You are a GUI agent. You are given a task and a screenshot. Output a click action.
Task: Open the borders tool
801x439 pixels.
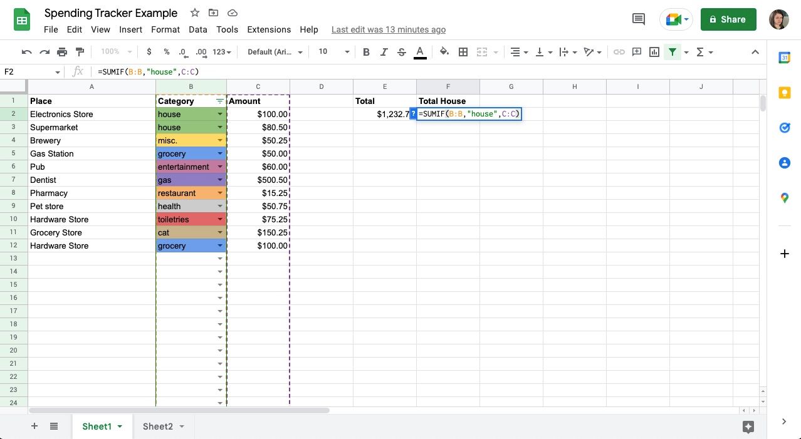[x=463, y=52]
